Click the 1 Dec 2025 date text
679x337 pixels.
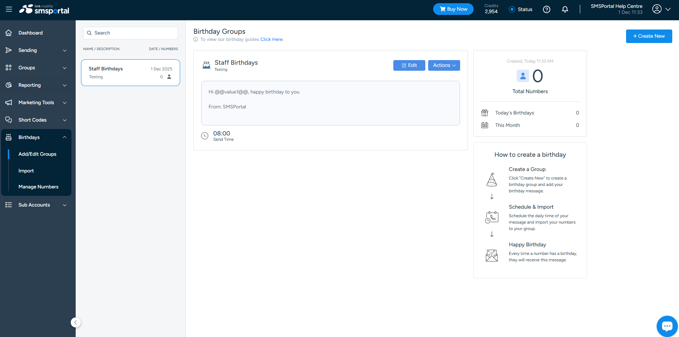(161, 69)
